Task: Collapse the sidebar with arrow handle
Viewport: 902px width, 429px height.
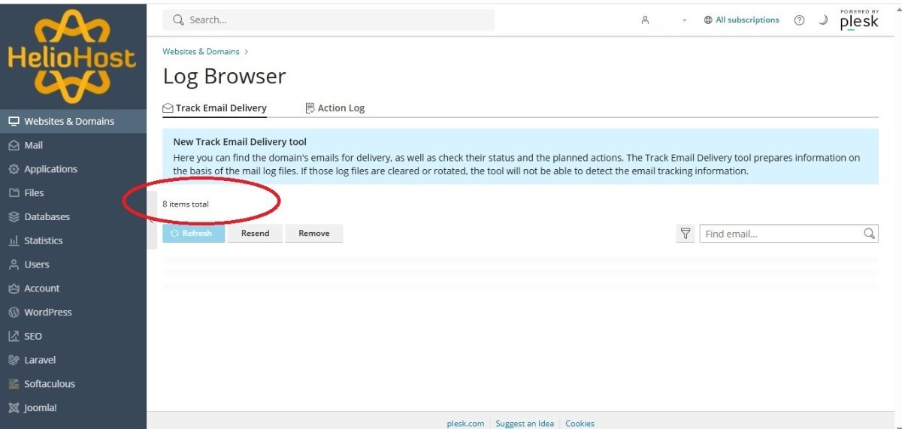Action: click(151, 220)
